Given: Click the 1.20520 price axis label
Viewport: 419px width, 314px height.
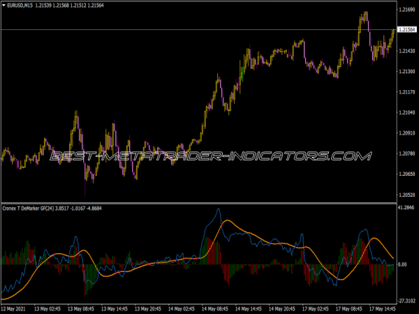Looking at the screenshot, I should pos(406,194).
